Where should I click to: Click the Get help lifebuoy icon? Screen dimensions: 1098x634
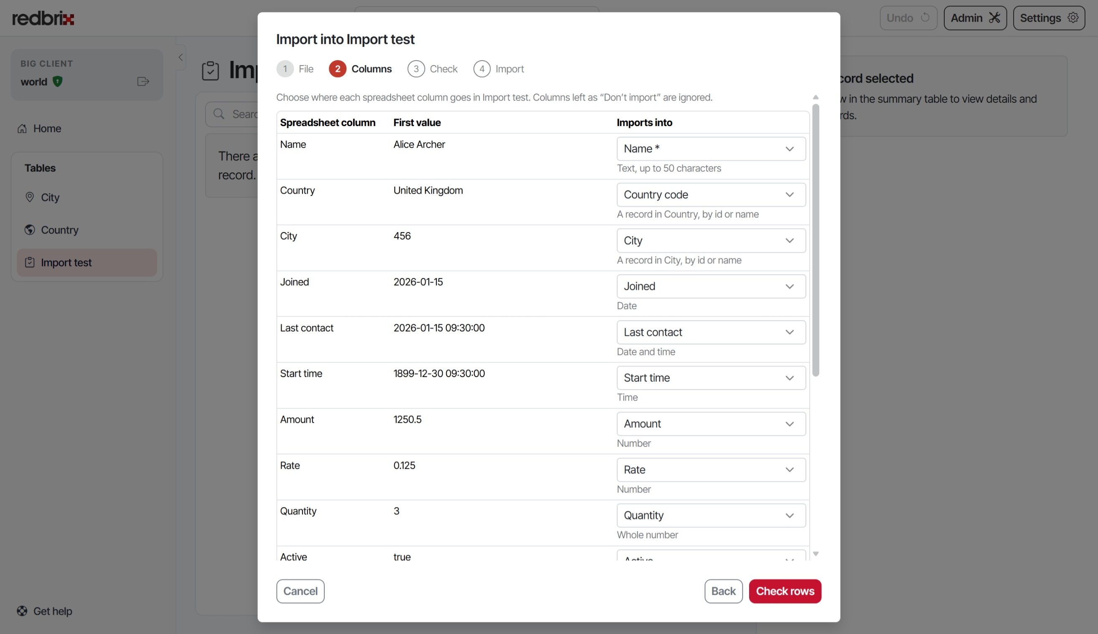tap(22, 611)
